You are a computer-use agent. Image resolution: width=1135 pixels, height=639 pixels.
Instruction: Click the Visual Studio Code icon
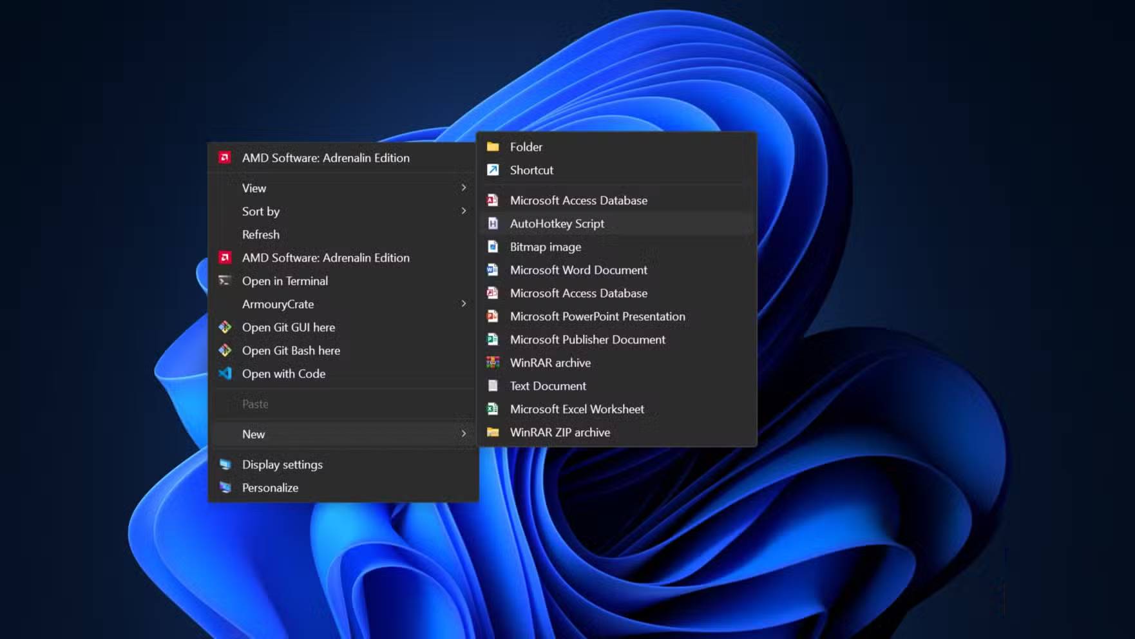tap(225, 374)
